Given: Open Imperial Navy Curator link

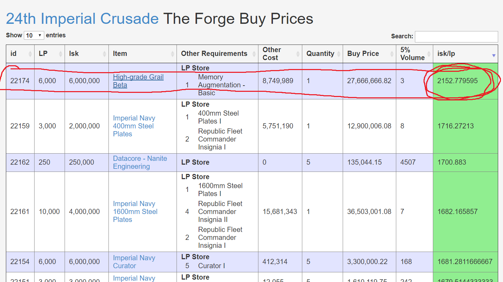Looking at the screenshot, I should point(134,262).
